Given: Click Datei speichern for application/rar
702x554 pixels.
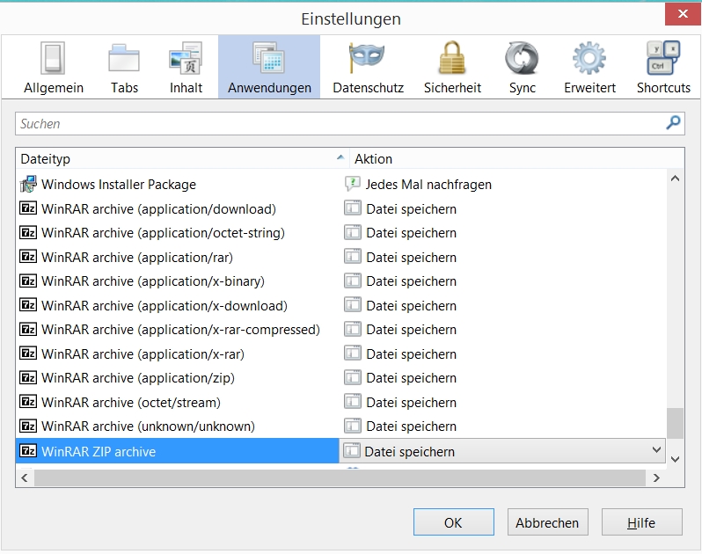Looking at the screenshot, I should pyautogui.click(x=411, y=258).
